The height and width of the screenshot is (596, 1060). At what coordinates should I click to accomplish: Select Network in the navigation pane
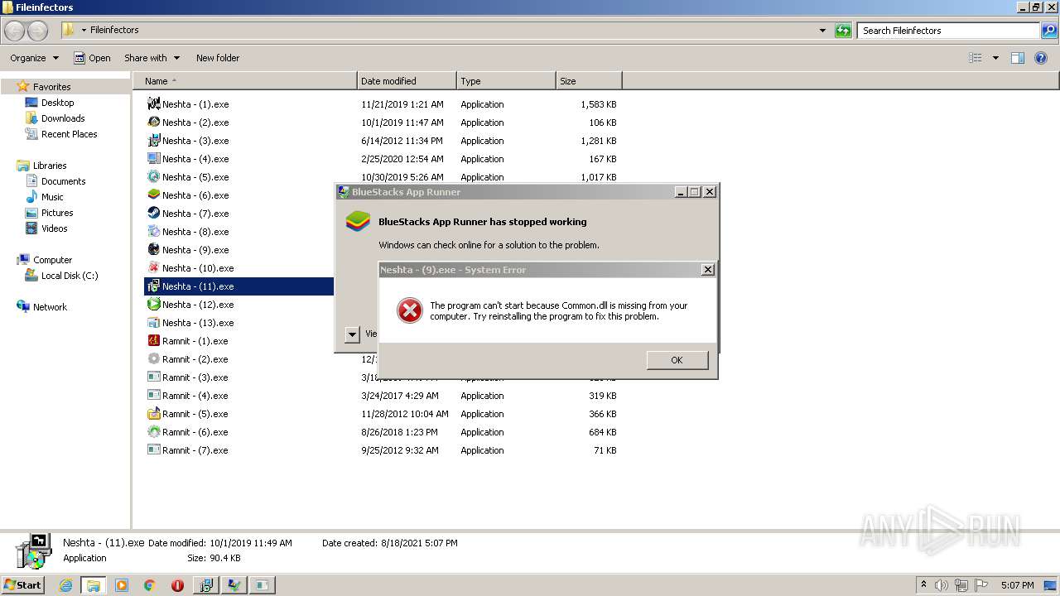(50, 307)
